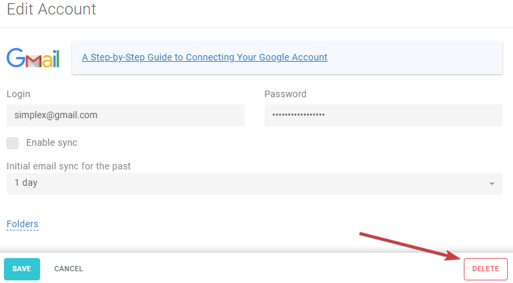This screenshot has width=513, height=283.
Task: Open the Step-by-Step Guide link
Action: (205, 57)
